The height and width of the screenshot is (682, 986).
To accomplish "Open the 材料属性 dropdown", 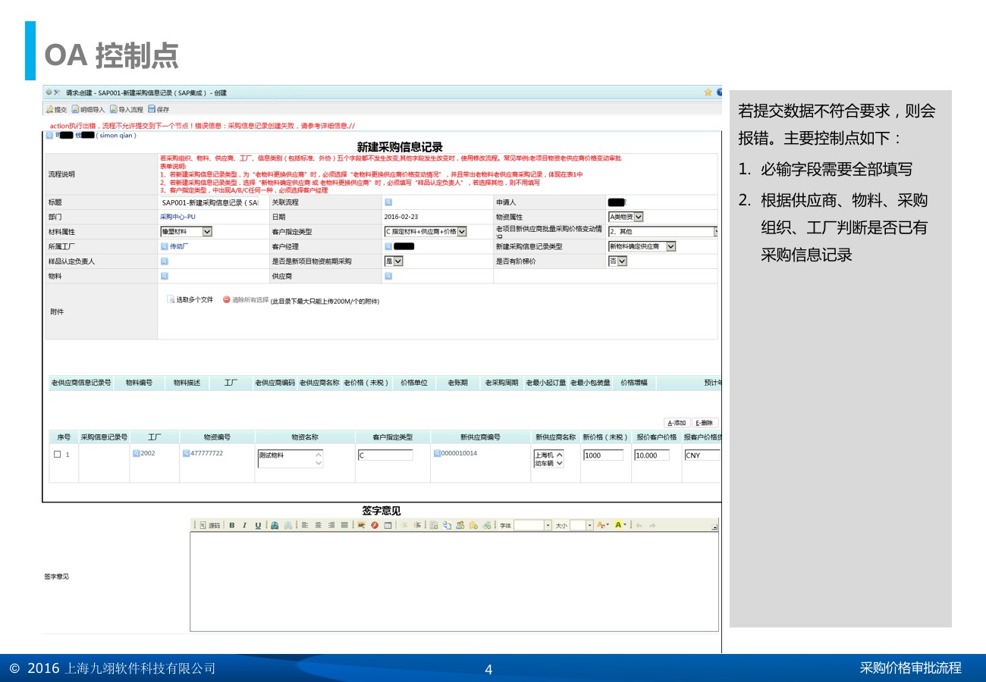I will tap(207, 231).
